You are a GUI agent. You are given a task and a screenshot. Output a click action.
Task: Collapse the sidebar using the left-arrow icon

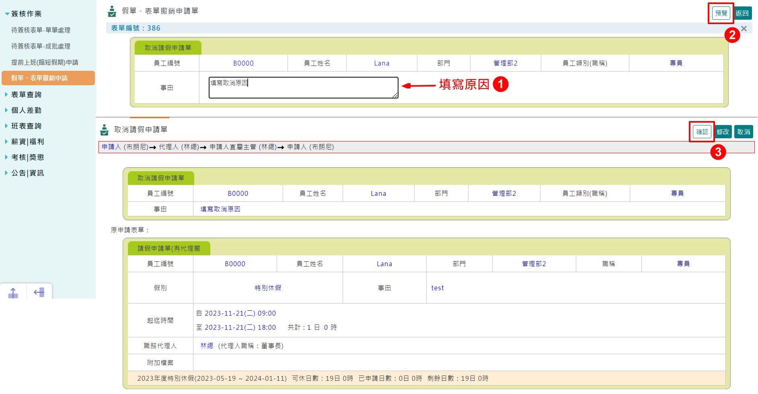(x=39, y=292)
